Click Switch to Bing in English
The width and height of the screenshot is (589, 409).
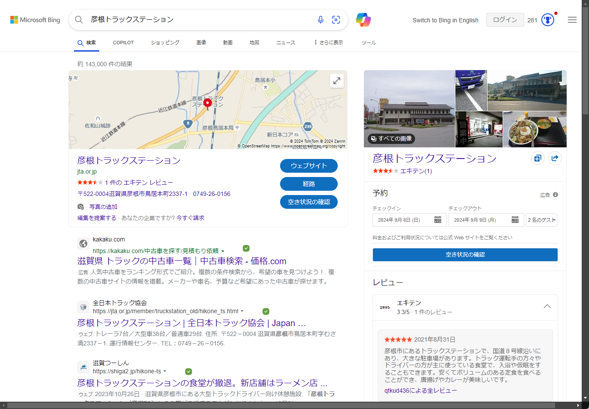446,20
